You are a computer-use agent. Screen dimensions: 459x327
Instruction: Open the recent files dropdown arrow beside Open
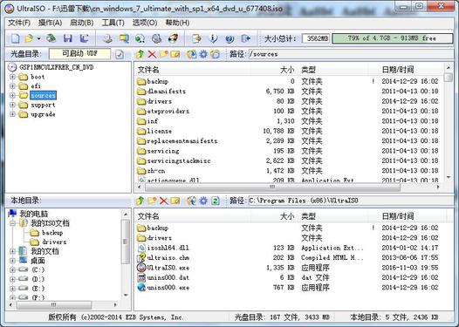(x=38, y=38)
